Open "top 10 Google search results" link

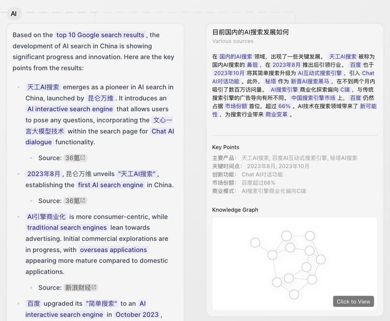pyautogui.click(x=100, y=35)
